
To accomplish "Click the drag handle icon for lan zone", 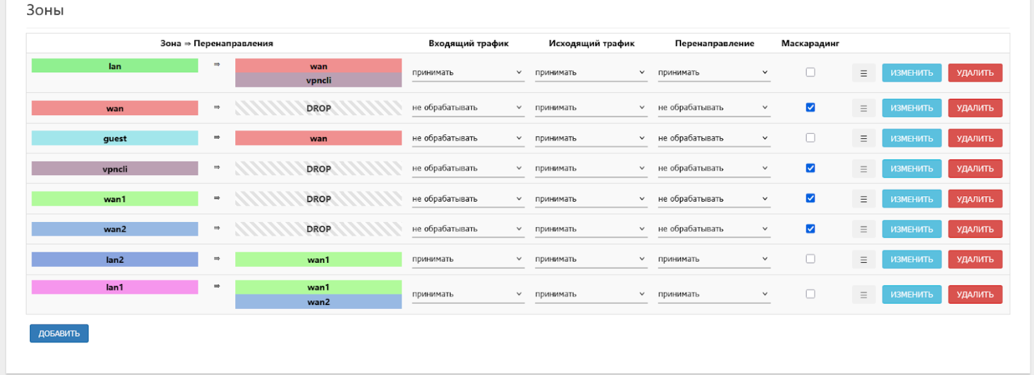I will point(863,73).
